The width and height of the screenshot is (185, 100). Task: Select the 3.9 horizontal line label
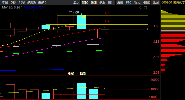(107, 14)
